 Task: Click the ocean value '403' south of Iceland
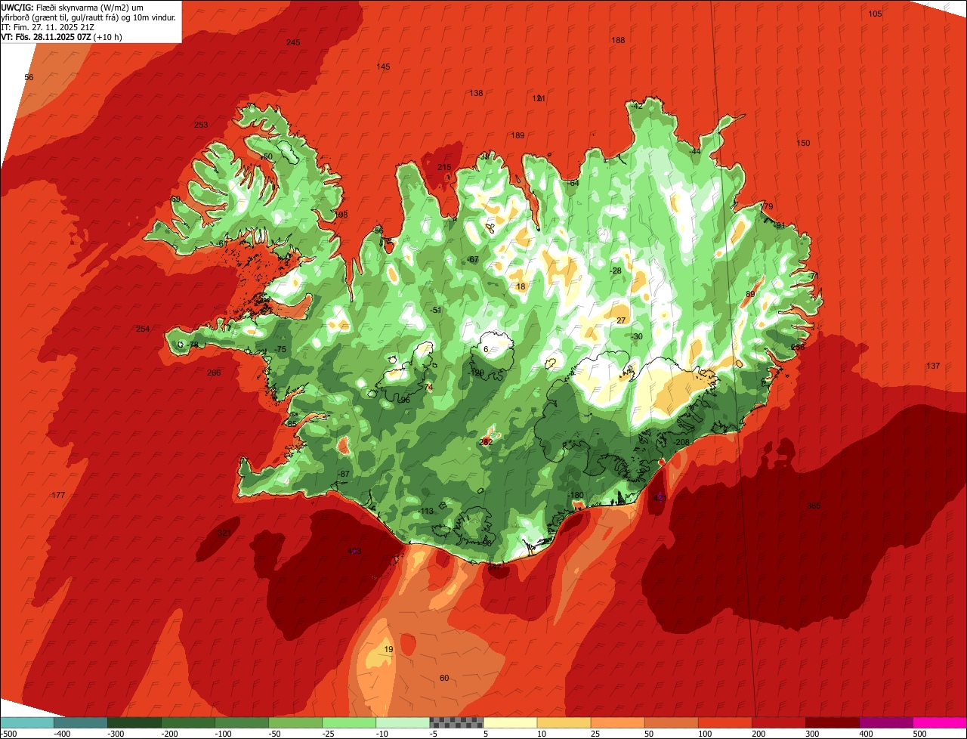coord(354,551)
